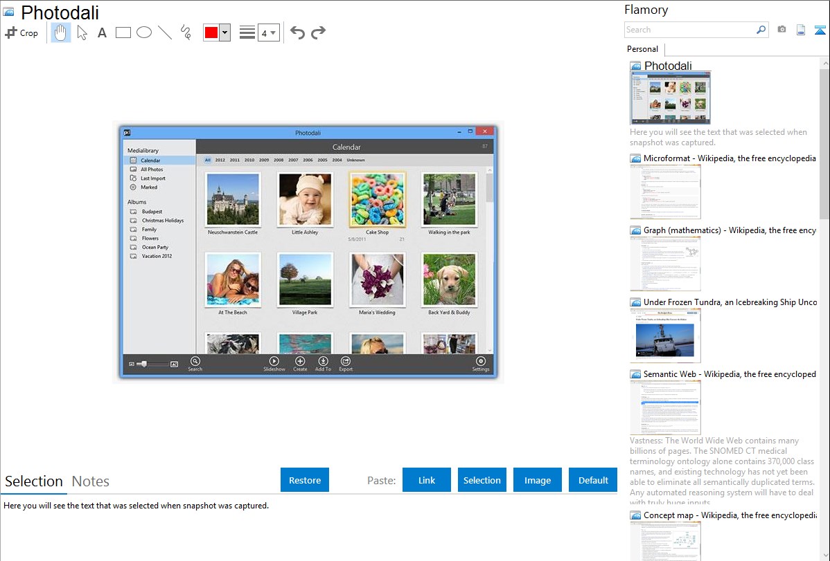Activate the hand pan tool
830x561 pixels.
(x=60, y=33)
